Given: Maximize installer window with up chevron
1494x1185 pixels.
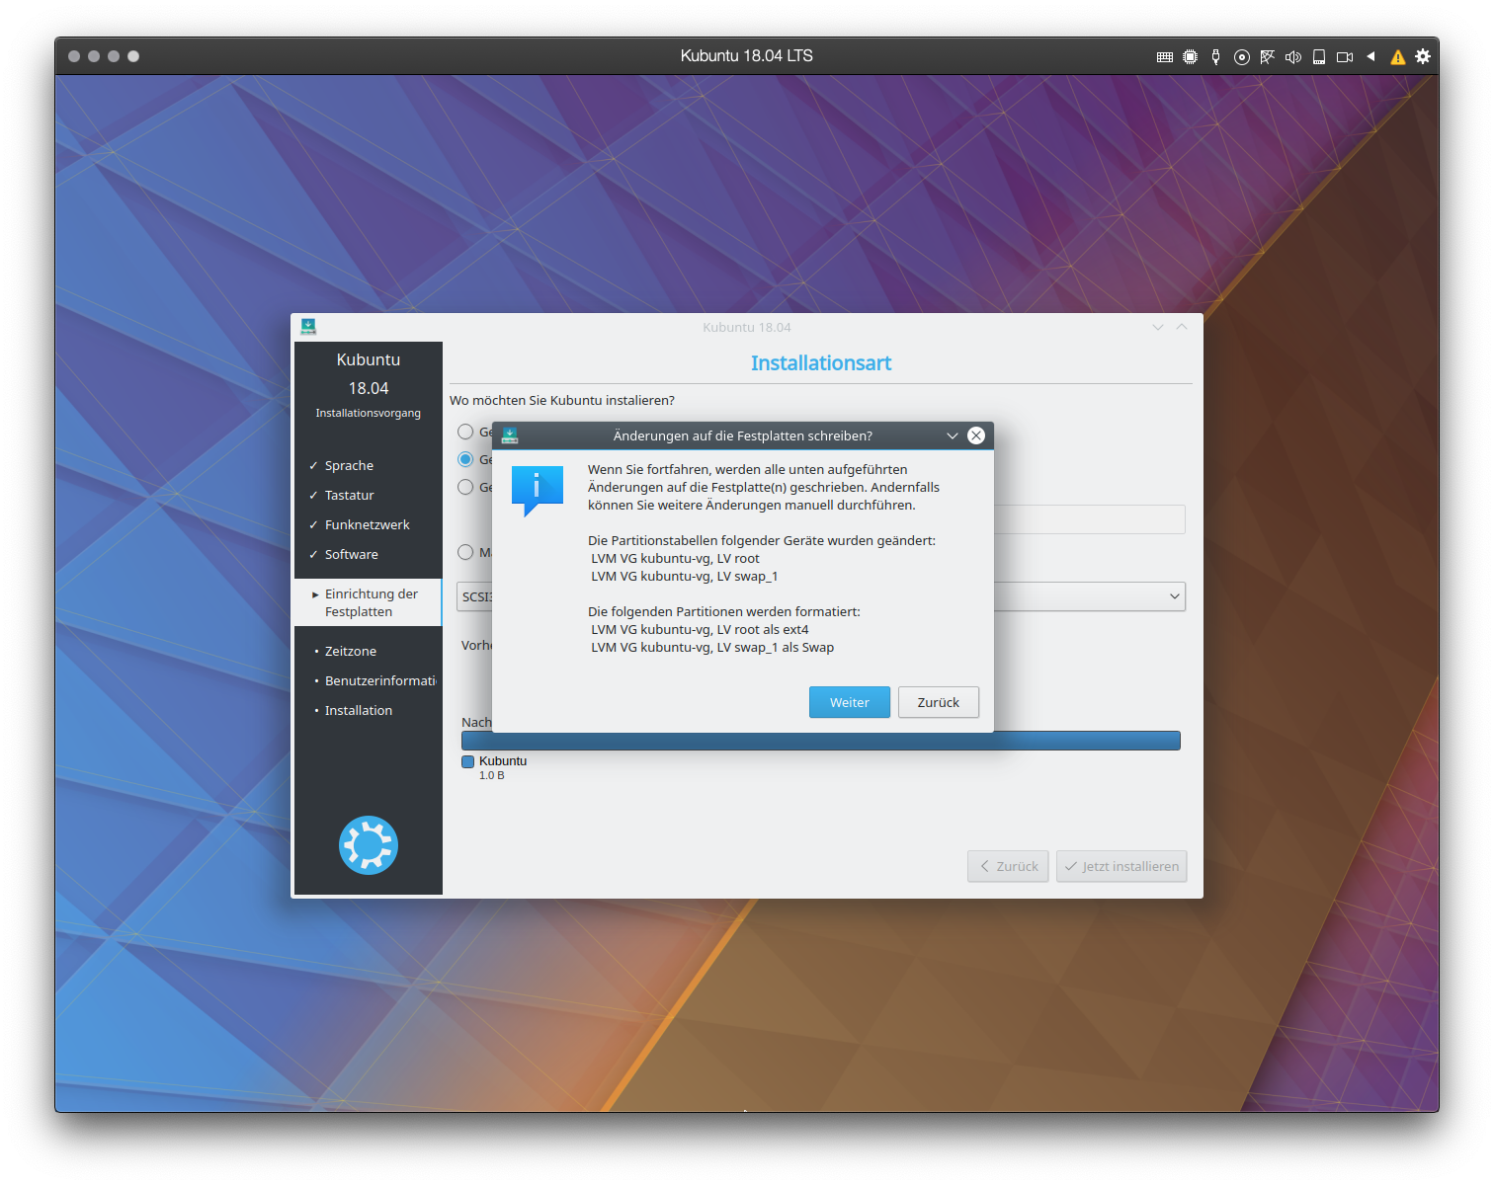Looking at the screenshot, I should [1182, 327].
